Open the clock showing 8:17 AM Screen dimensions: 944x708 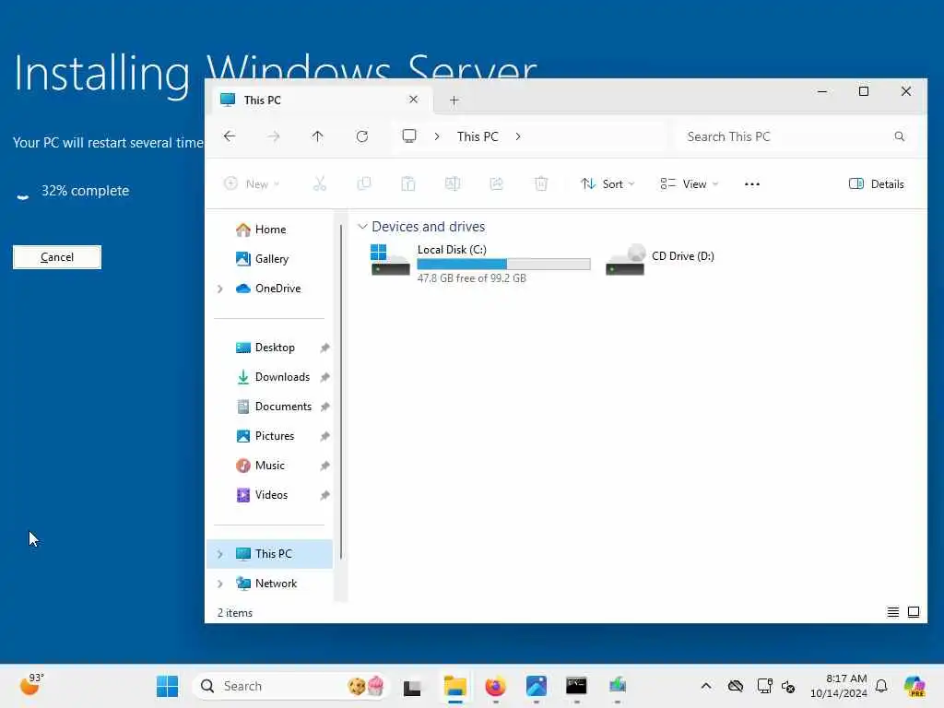click(x=839, y=686)
